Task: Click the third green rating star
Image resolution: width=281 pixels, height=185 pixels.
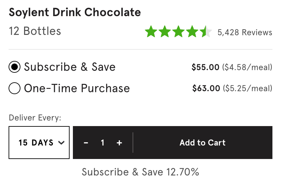Action: click(178, 32)
